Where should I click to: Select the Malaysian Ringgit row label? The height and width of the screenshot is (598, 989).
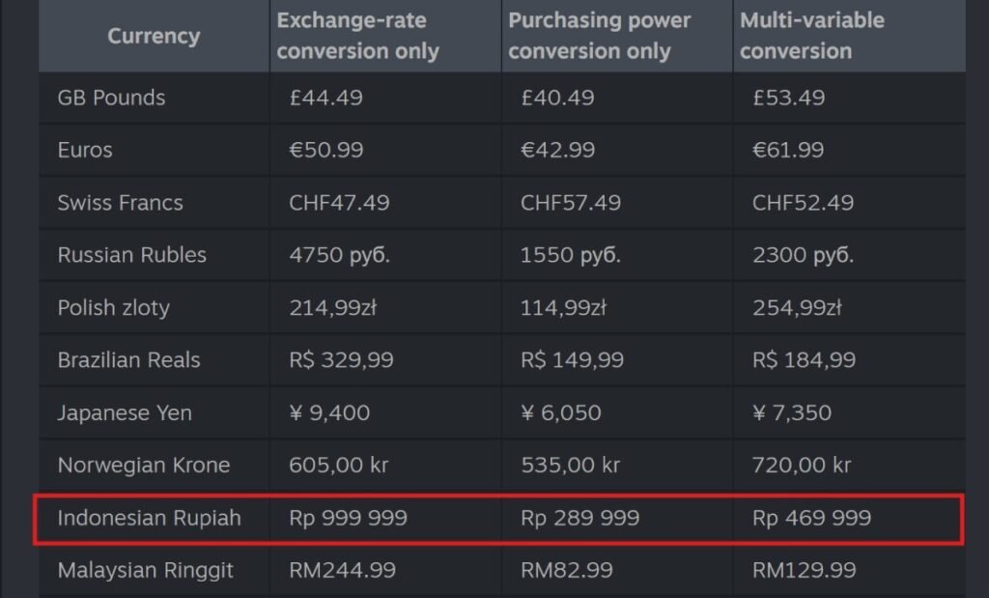[x=145, y=571]
